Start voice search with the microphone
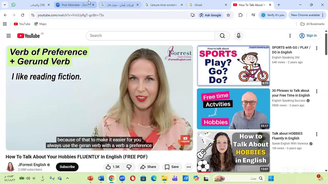 tap(239, 36)
